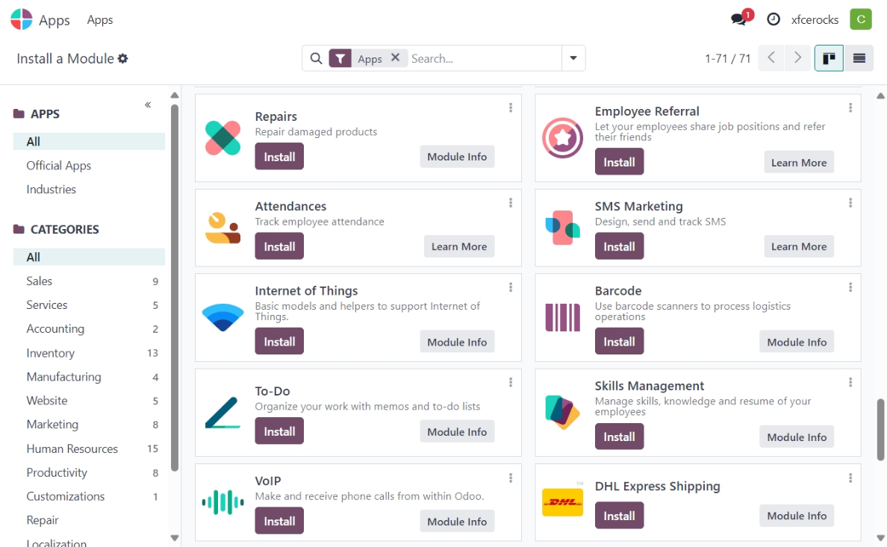Switch to List view
887x547 pixels.
(x=859, y=58)
